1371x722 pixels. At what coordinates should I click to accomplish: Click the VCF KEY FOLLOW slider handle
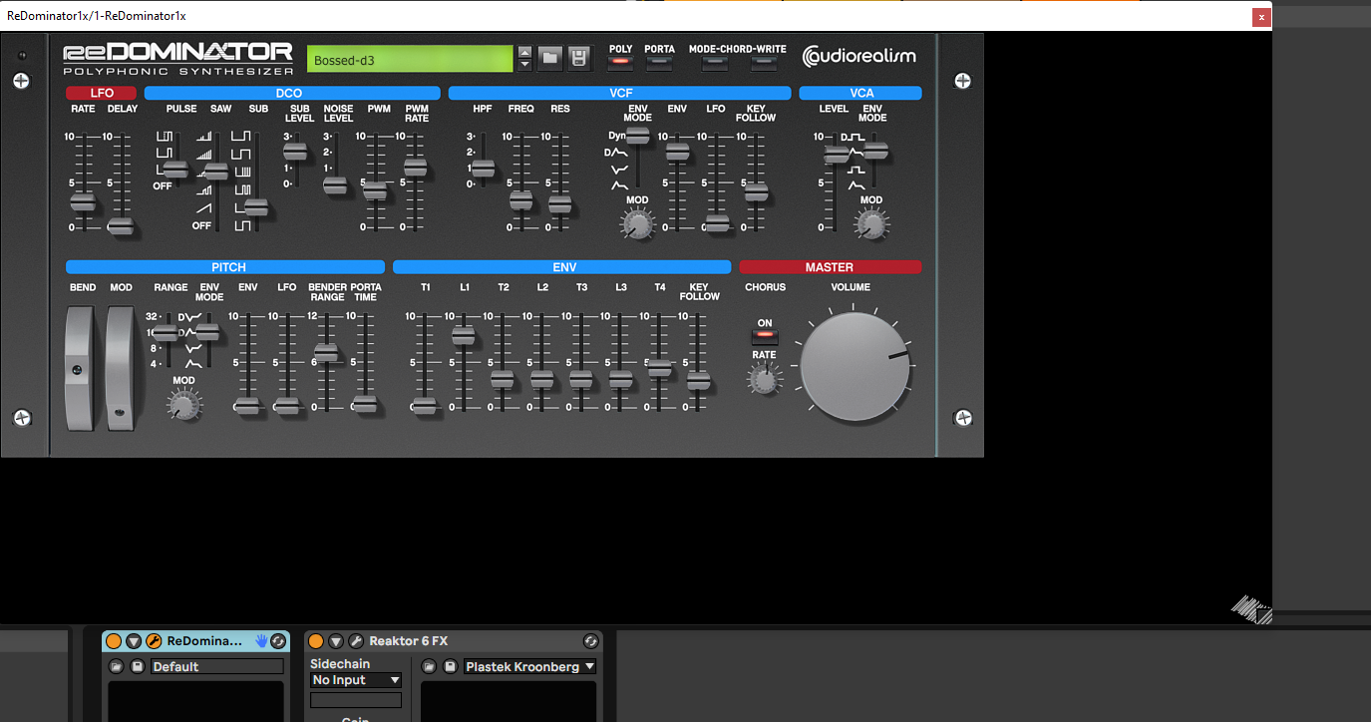pos(756,192)
